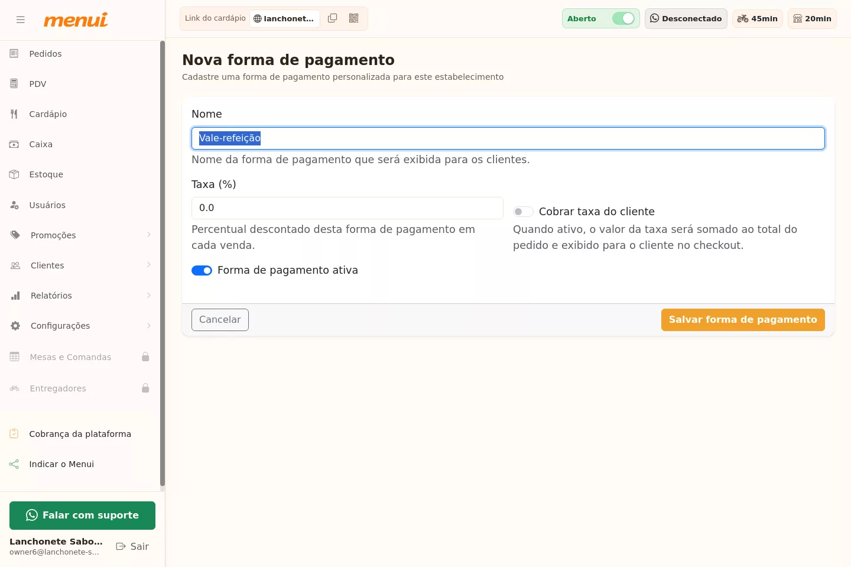Show the cardápio QR code
The width and height of the screenshot is (851, 567).
pyautogui.click(x=354, y=18)
